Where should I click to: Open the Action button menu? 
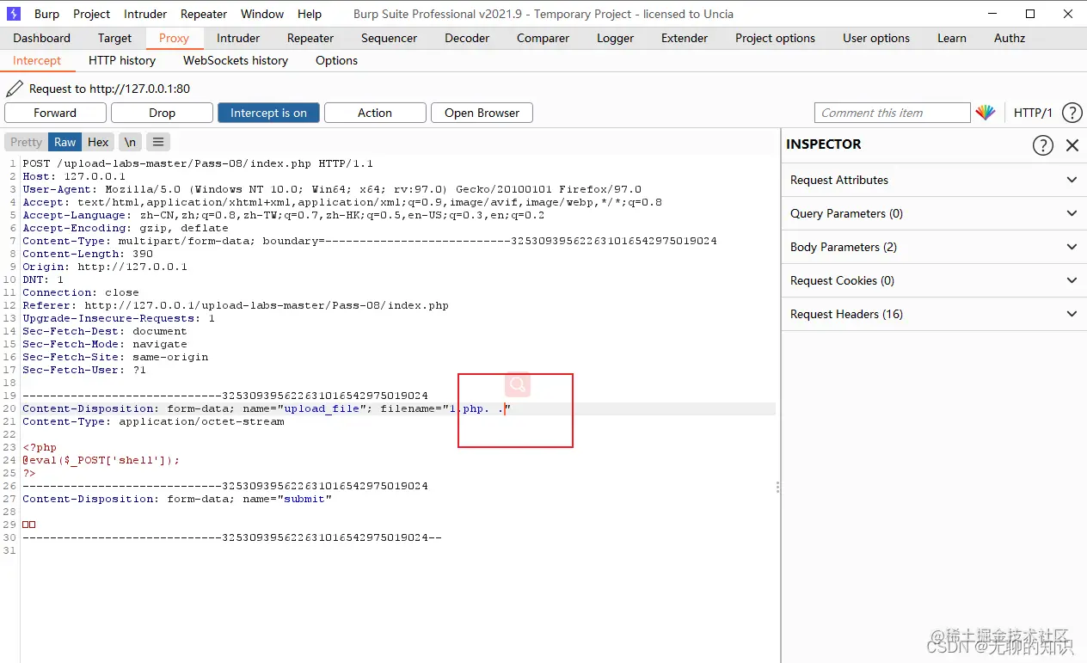click(375, 113)
